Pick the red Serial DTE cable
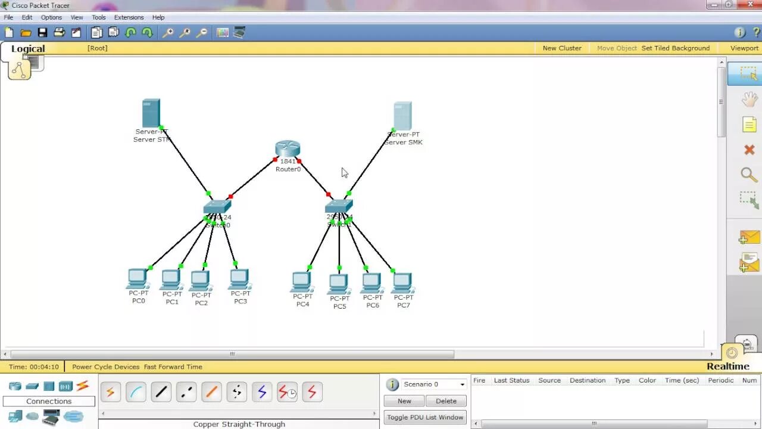This screenshot has height=429, width=762. pos(313,392)
